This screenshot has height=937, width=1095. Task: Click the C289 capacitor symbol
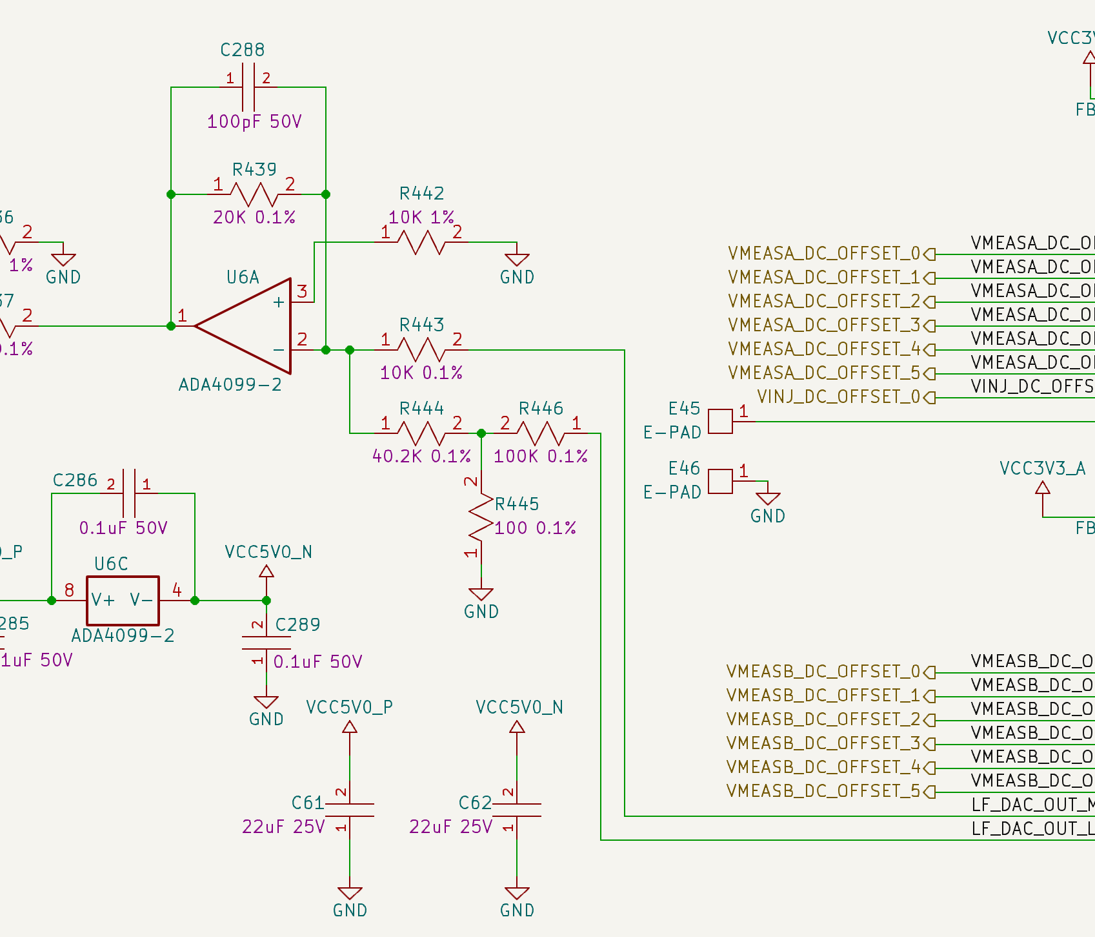coord(266,643)
